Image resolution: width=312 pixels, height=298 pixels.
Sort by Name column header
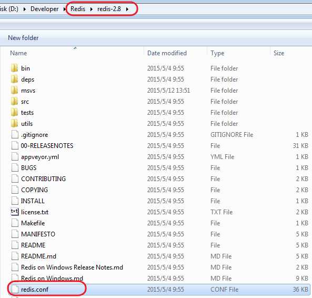click(18, 53)
